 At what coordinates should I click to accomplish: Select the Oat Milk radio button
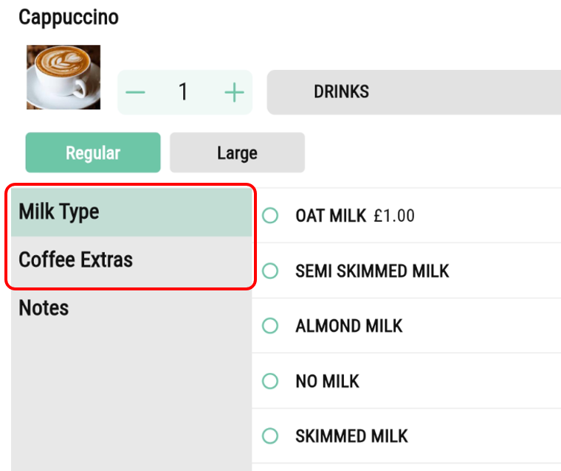pyautogui.click(x=270, y=216)
